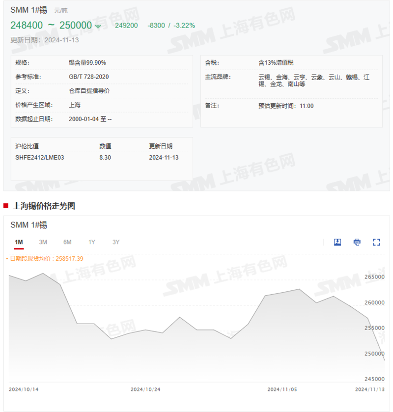This screenshot has height=412, width=393.
Task: Click the 245000 y-axis label
Action: (x=374, y=379)
